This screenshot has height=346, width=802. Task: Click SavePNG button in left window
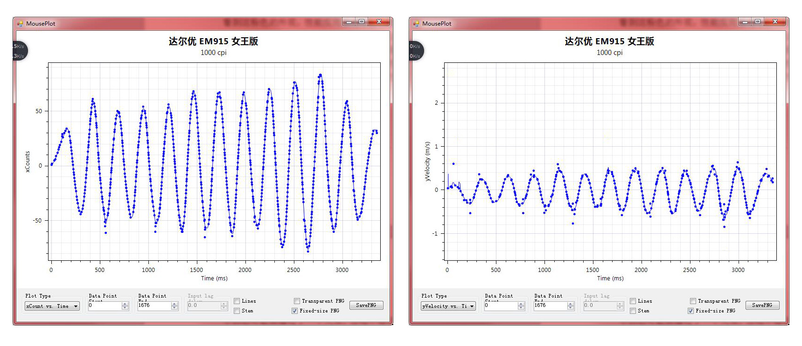366,305
